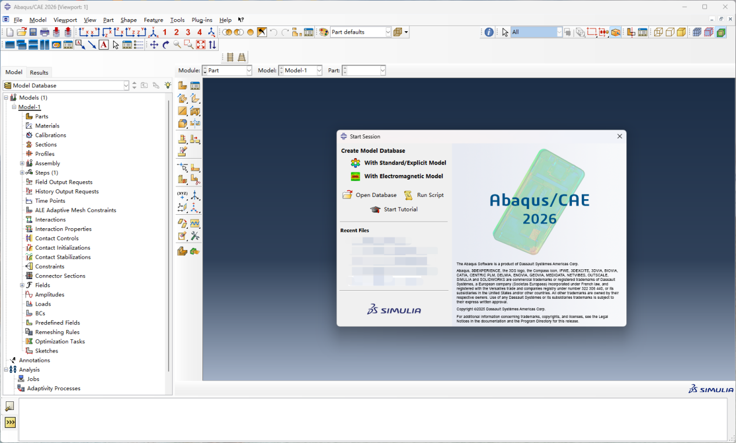Viewport: 736px width, 443px height.
Task: Show the command line interface (>>> icon)
Action: click(x=10, y=423)
